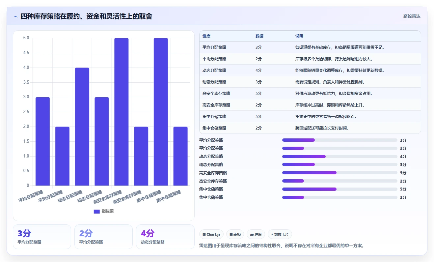Click the 路径雷达 label in the header

412,16
